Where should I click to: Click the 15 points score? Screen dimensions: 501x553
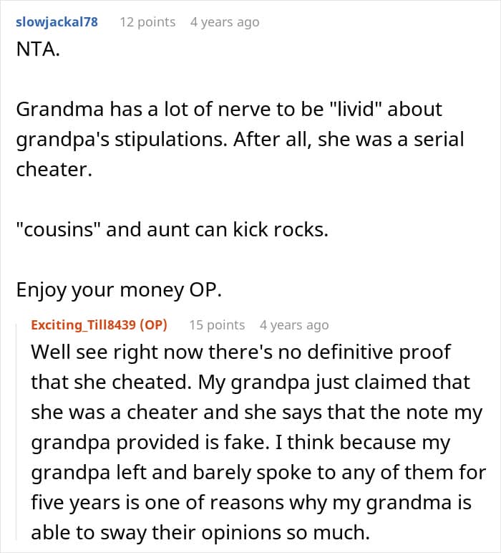(217, 325)
